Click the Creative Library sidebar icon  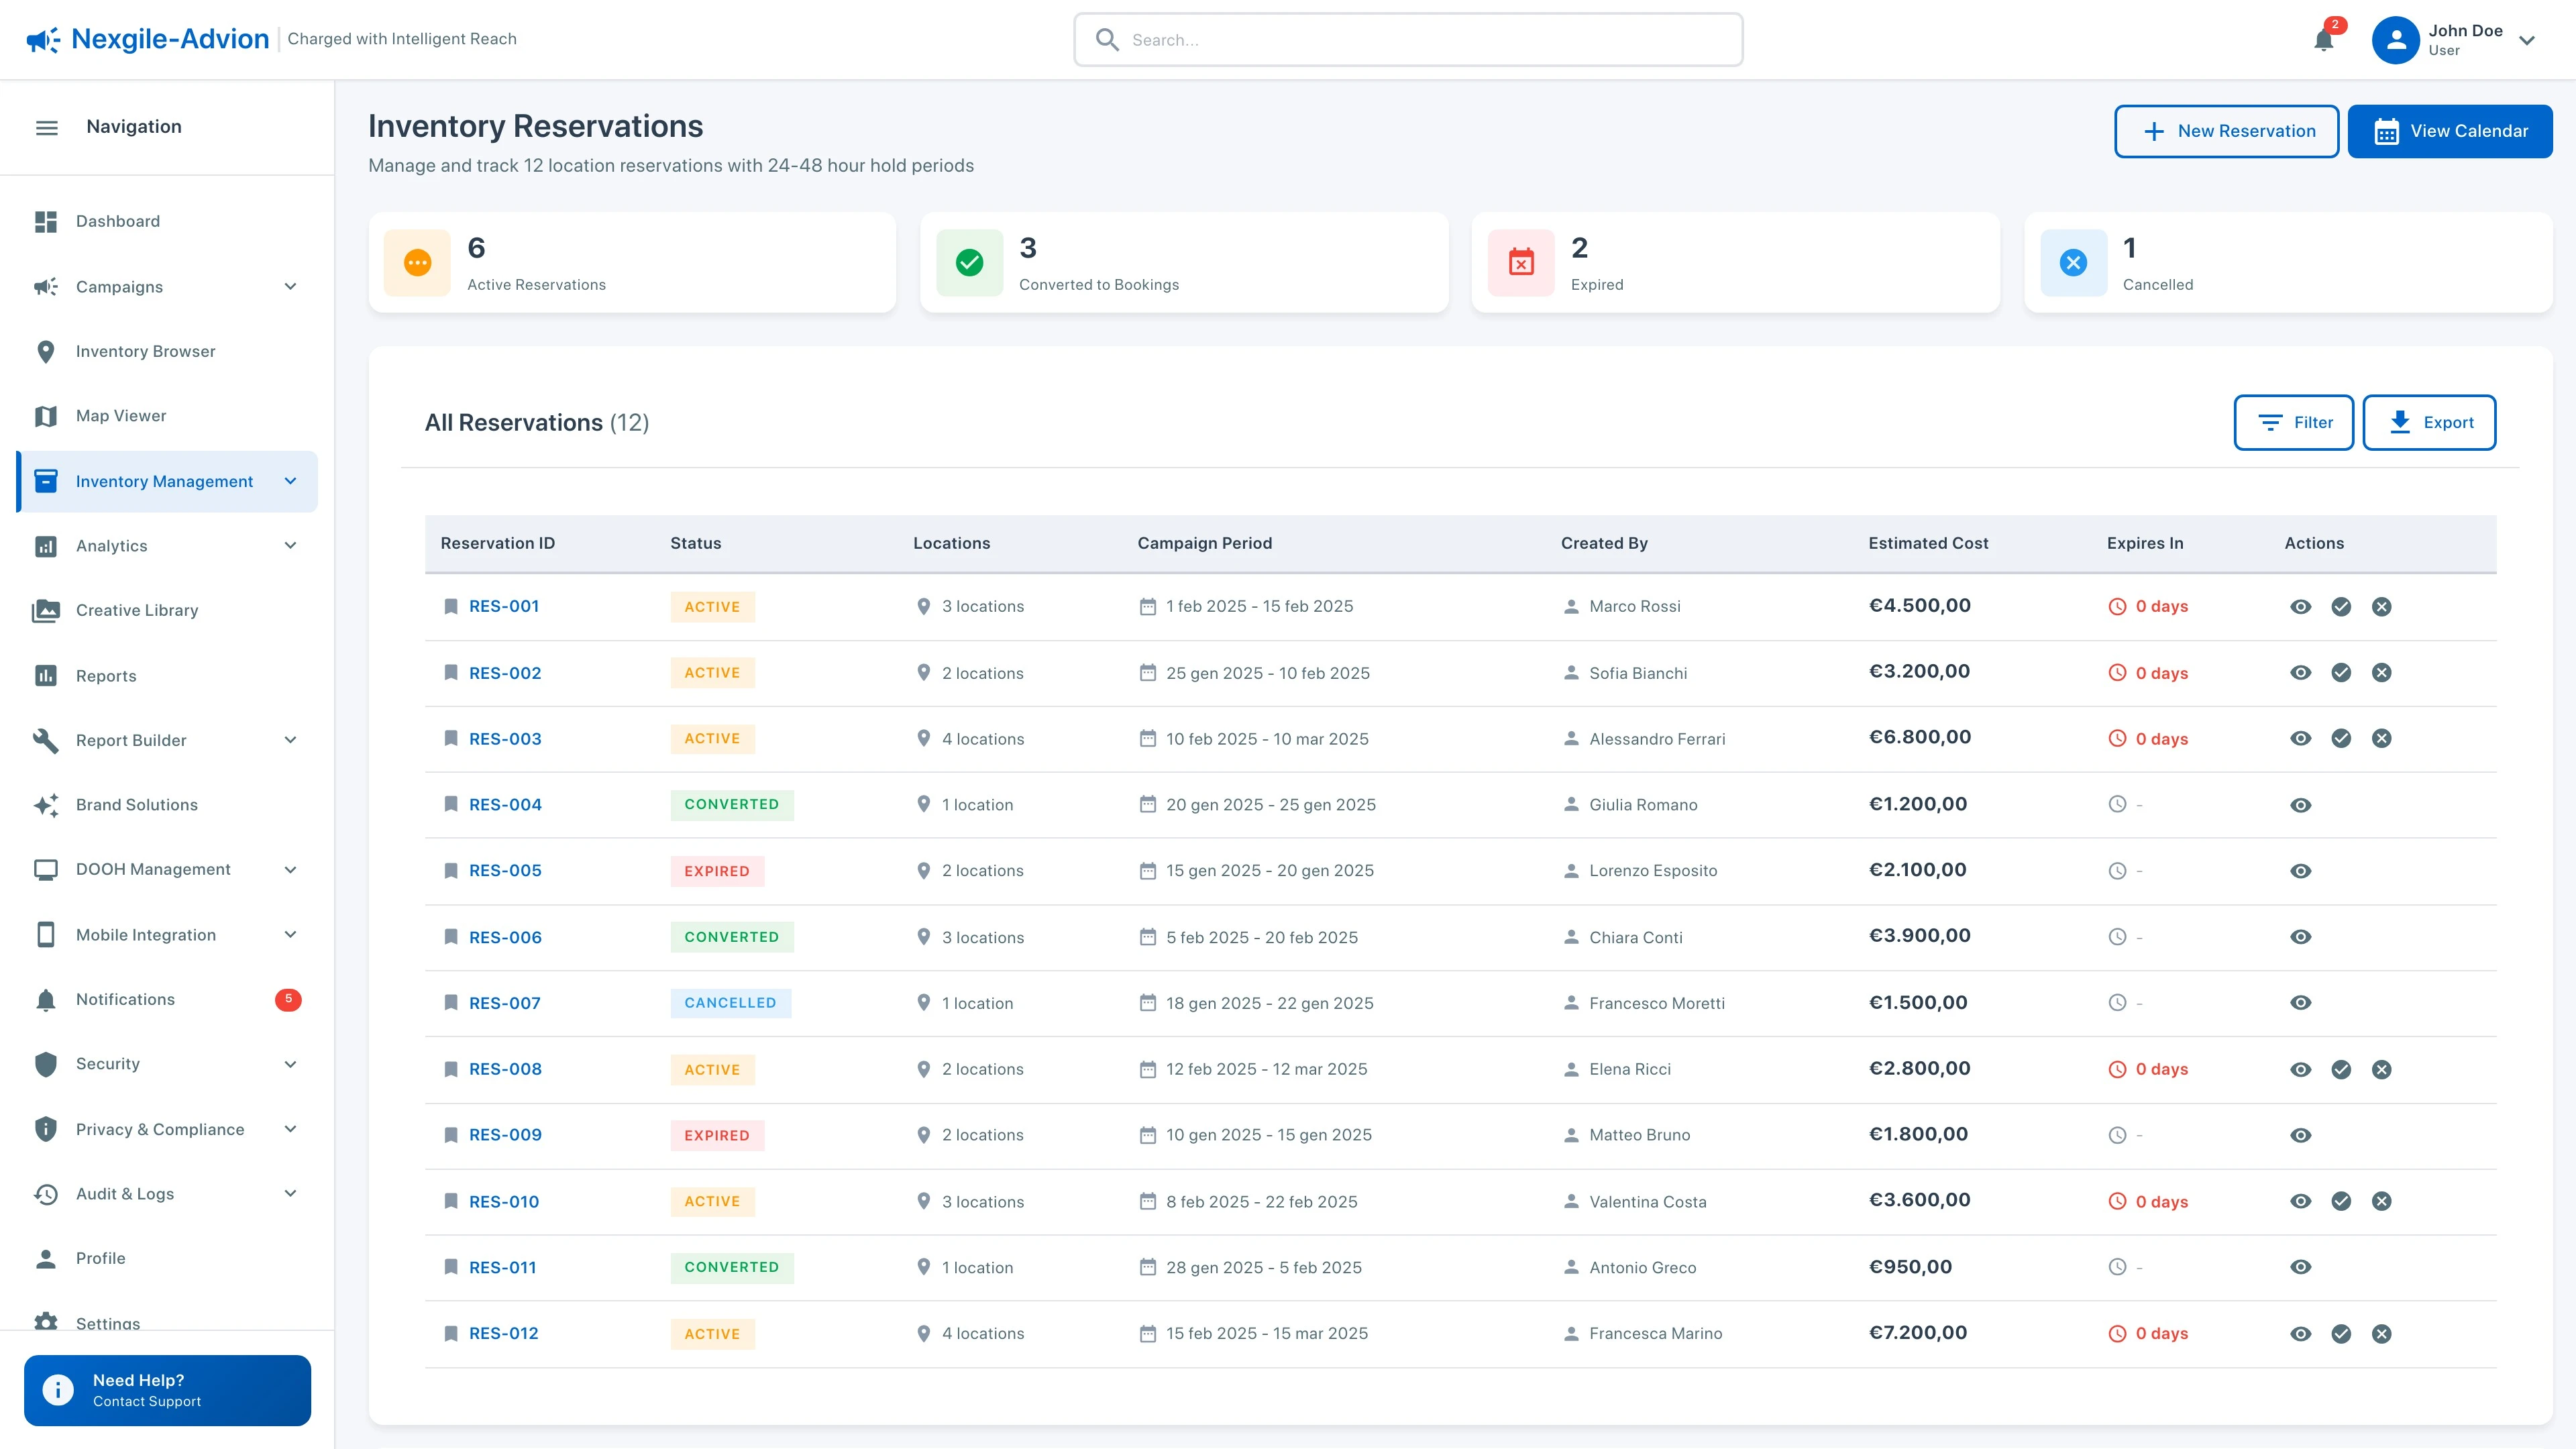46,610
